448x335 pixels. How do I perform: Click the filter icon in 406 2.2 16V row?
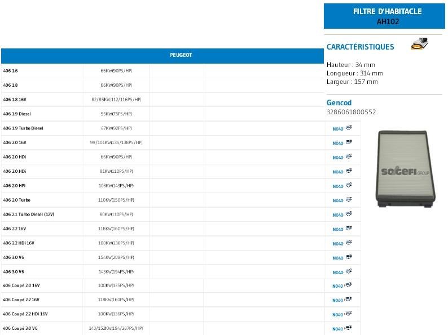coord(349,228)
